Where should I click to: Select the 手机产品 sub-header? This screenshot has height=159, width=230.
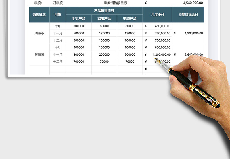78,19
